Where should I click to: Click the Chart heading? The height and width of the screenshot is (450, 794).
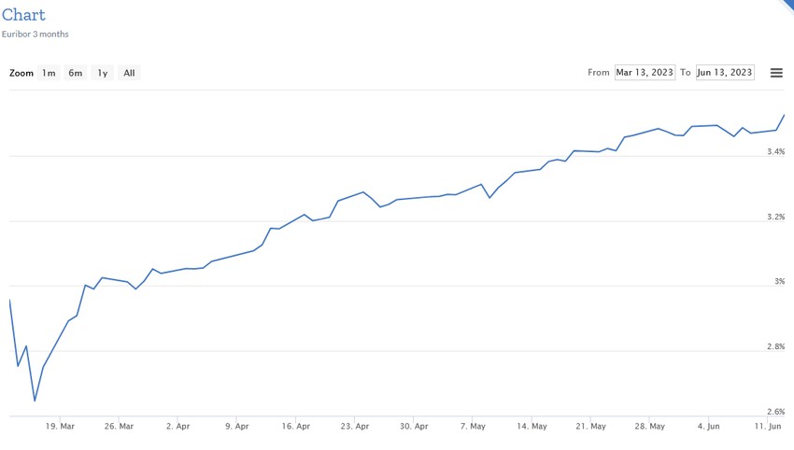coord(23,16)
